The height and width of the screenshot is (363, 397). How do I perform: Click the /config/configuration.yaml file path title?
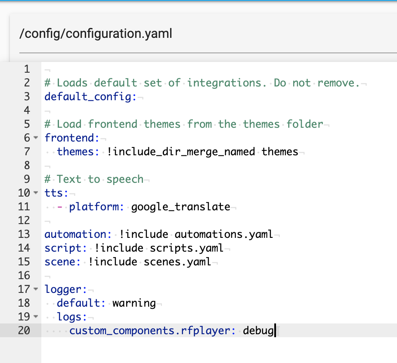[96, 34]
